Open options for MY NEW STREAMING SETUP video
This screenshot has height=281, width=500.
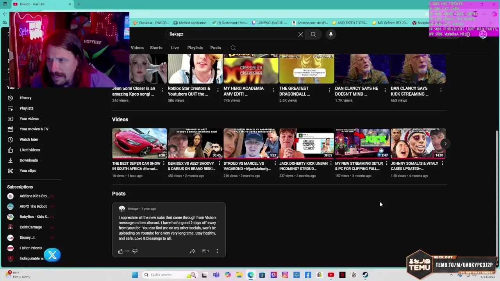[386, 164]
